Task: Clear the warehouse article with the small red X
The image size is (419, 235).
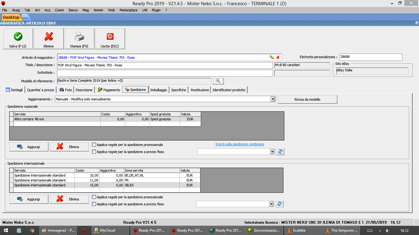Action: click(x=278, y=57)
